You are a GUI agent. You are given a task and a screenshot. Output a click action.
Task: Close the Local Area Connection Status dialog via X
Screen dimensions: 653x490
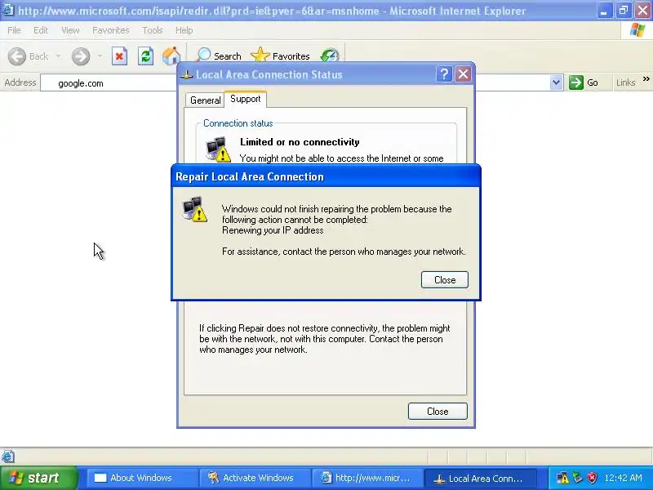click(x=463, y=74)
